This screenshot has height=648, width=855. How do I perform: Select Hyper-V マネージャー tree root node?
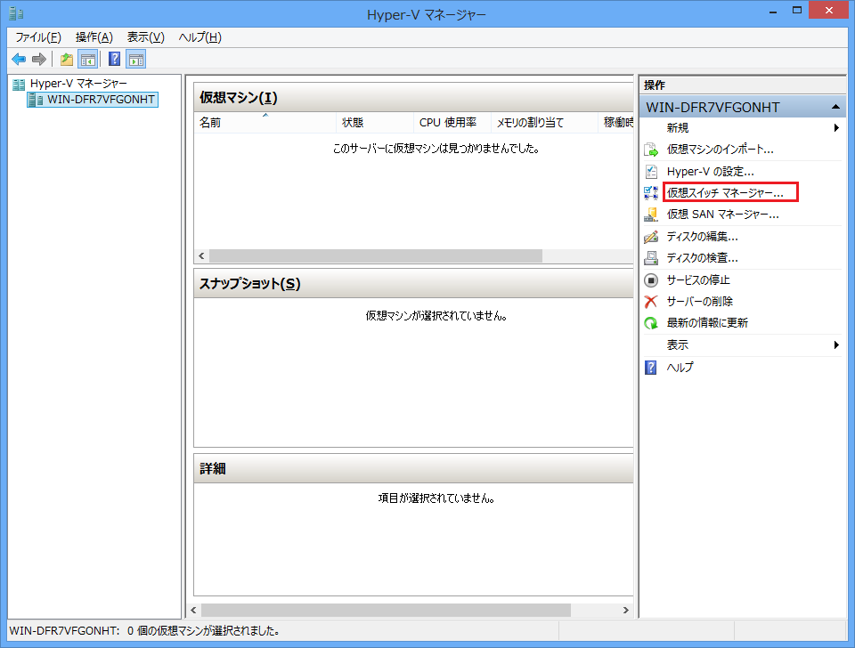point(78,84)
